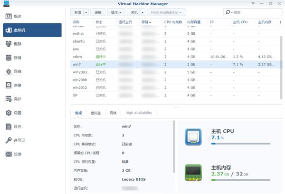Click the details panel vertical scrollbar
Image resolution: width=285 pixels, height=194 pixels.
(174, 146)
